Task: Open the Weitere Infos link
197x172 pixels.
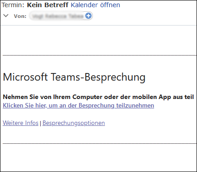Action: pos(21,123)
